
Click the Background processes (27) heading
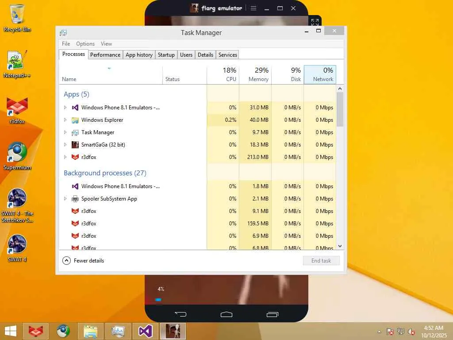click(x=105, y=173)
